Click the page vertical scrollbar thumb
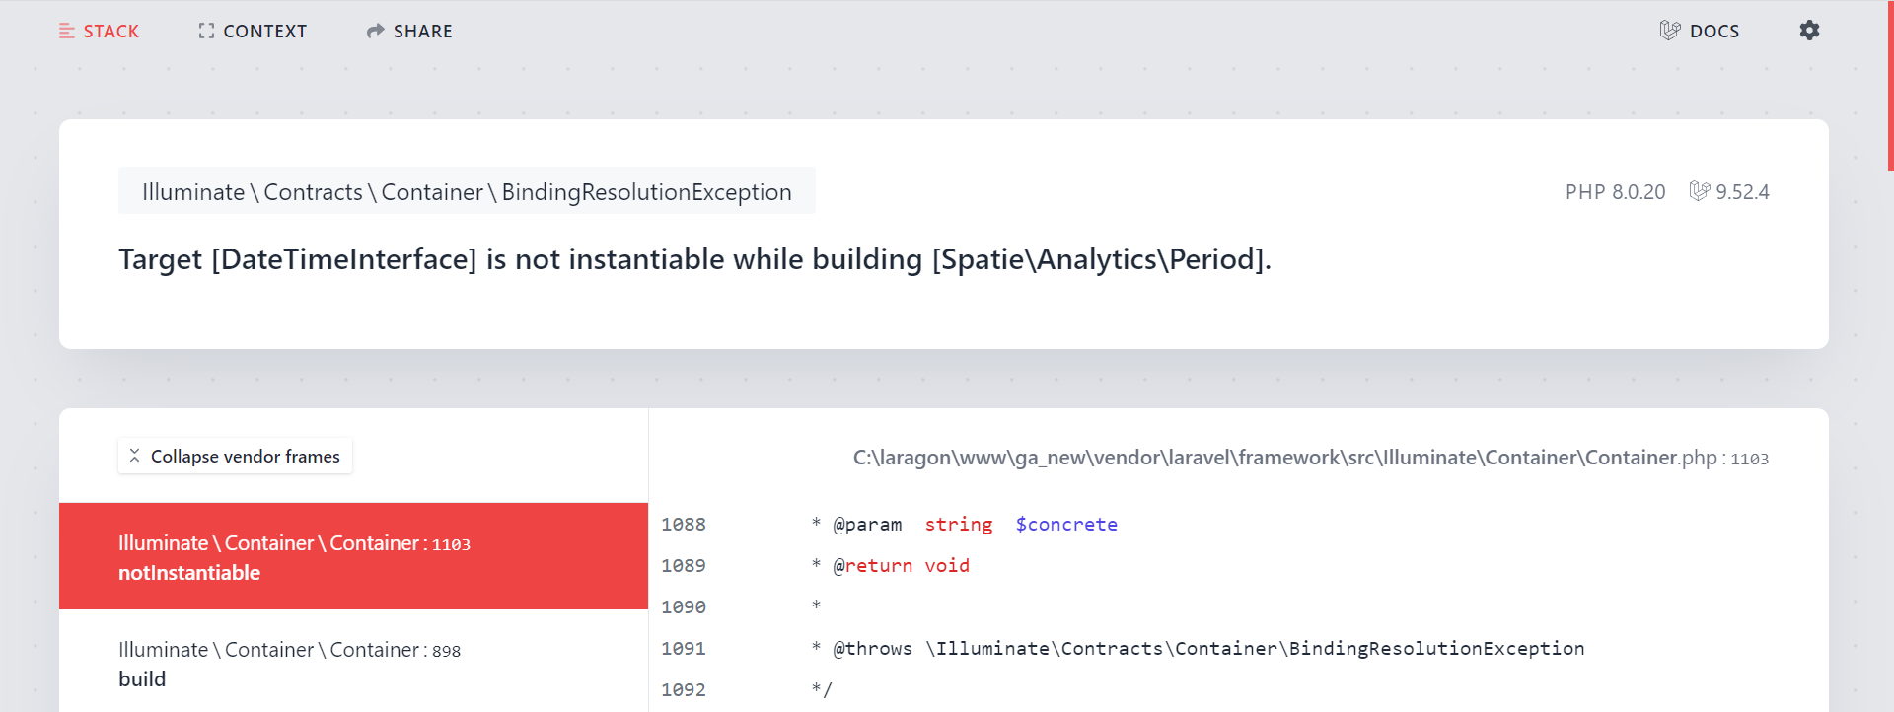This screenshot has height=712, width=1894. pyautogui.click(x=1890, y=86)
